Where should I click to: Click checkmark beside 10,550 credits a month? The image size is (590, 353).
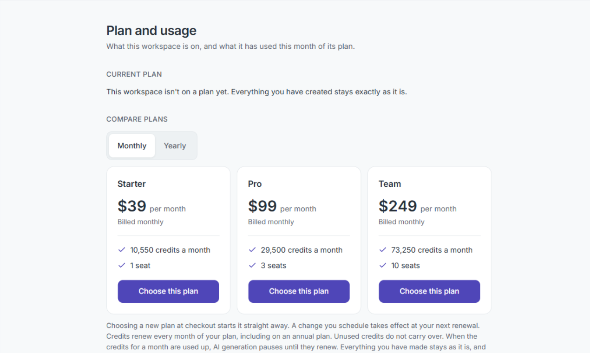[122, 250]
